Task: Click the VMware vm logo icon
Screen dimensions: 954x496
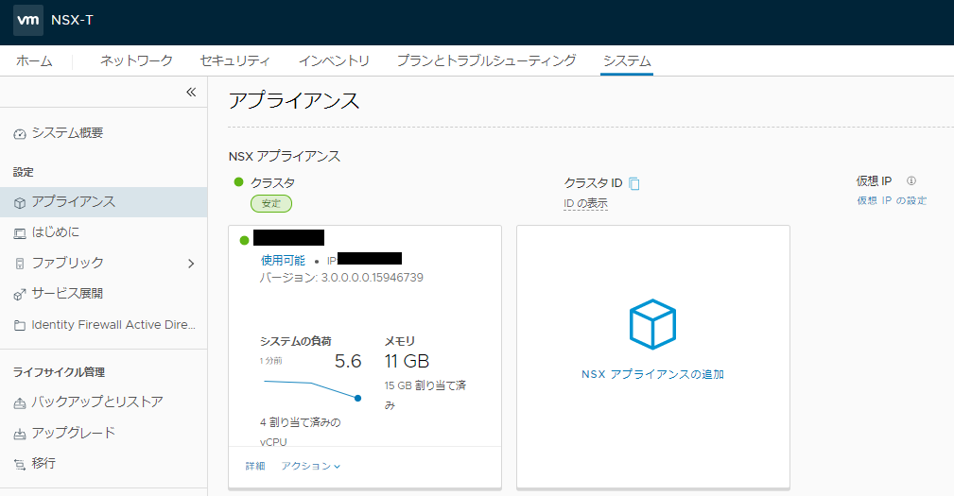Action: [x=28, y=20]
